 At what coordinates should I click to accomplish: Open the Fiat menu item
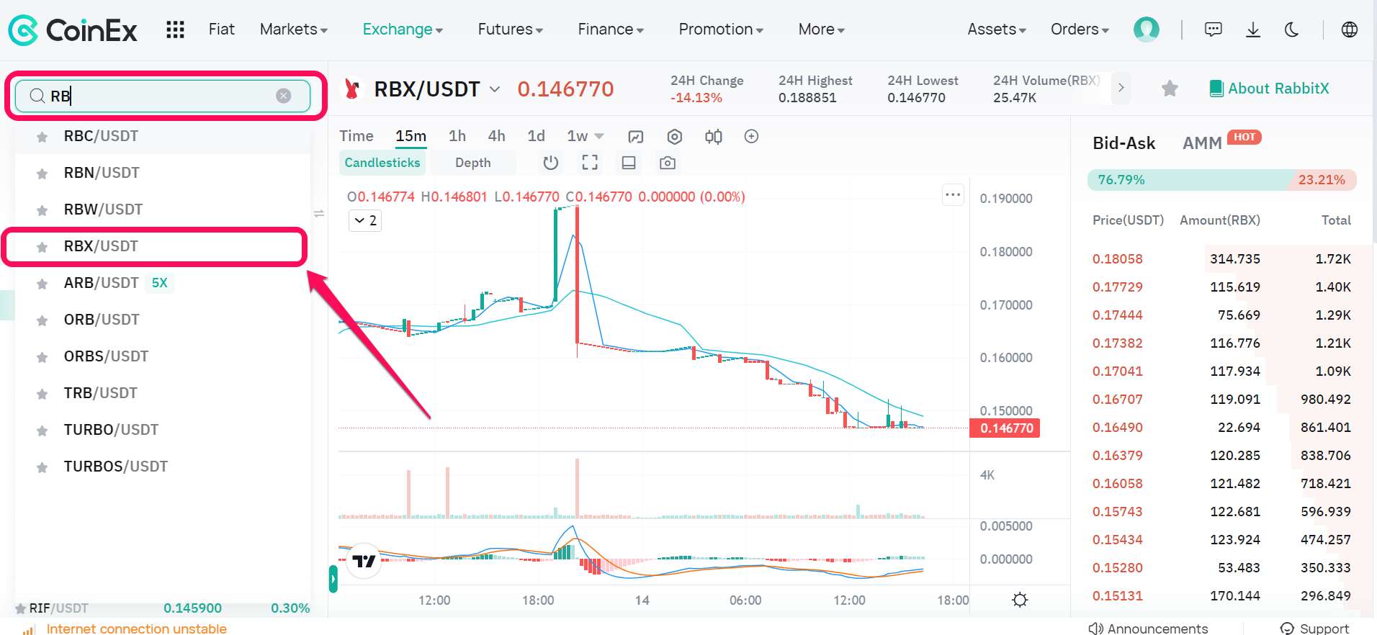[x=221, y=30]
